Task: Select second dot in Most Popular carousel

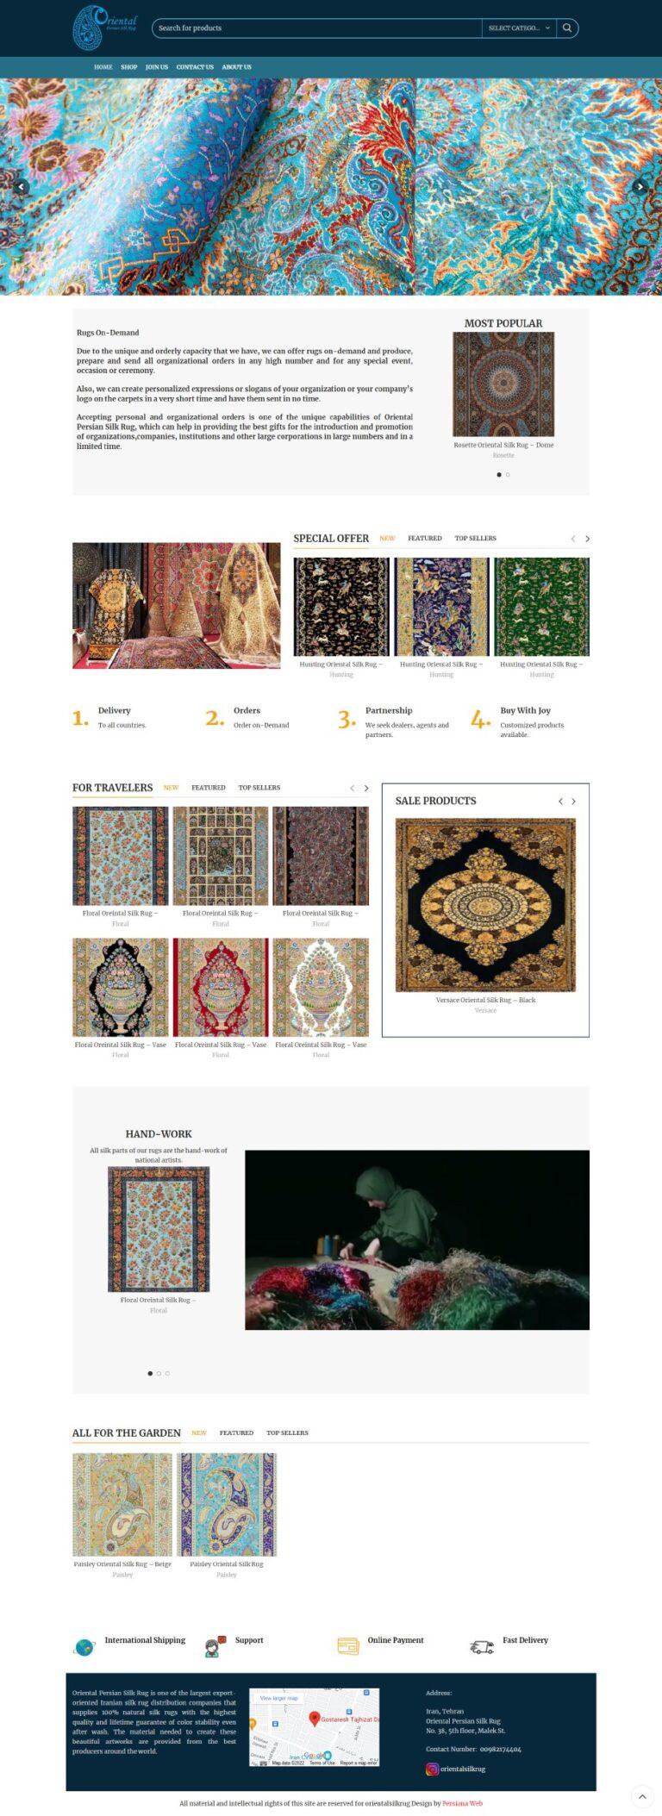Action: 508,475
